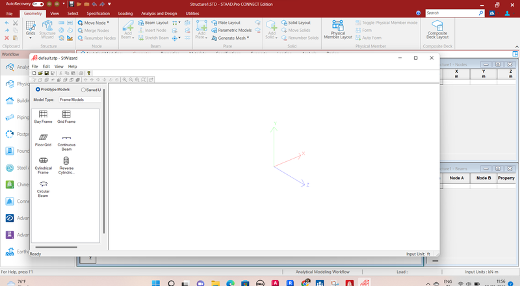Open taskbar search
520x286 pixels.
[x=171, y=283]
